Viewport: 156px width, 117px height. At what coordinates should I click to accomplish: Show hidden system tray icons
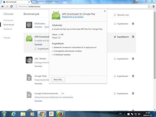124,114
